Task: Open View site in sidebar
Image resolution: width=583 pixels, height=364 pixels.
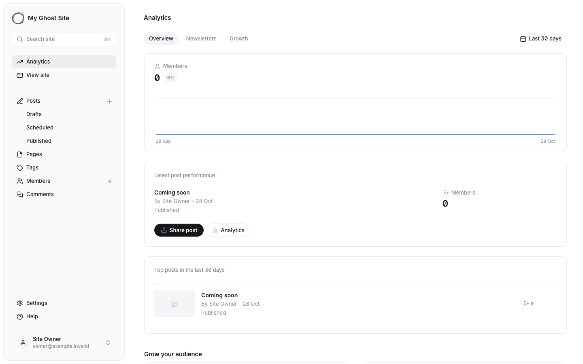Action: click(64, 75)
